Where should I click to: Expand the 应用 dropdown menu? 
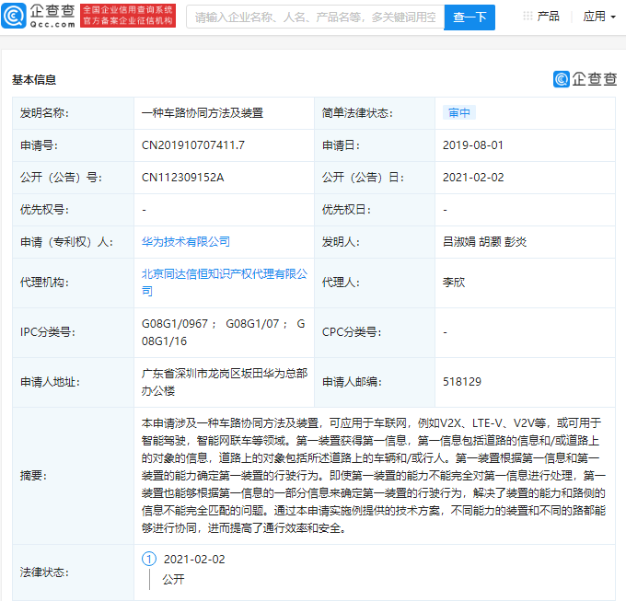tap(599, 17)
